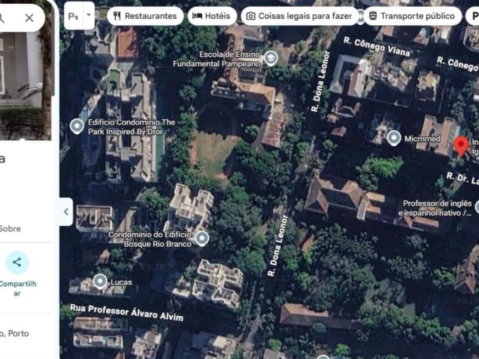Image resolution: width=479 pixels, height=359 pixels.
Task: Open the Sobre tab
Action: [x=10, y=229]
